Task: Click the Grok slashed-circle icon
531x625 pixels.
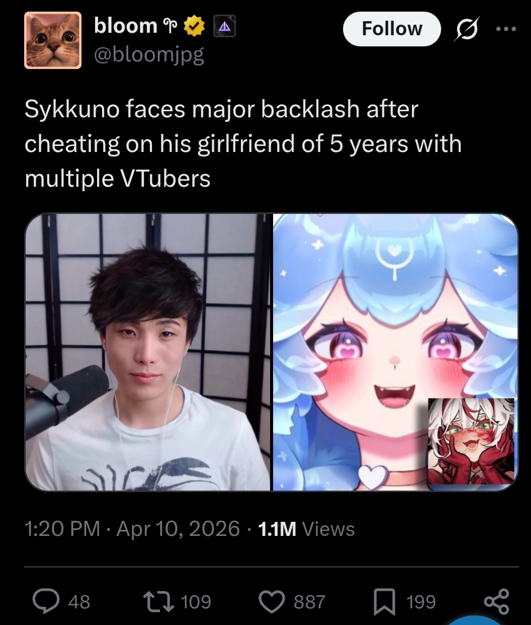Action: tap(467, 29)
